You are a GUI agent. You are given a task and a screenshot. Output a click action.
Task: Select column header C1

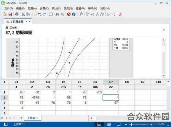(x=16, y=82)
